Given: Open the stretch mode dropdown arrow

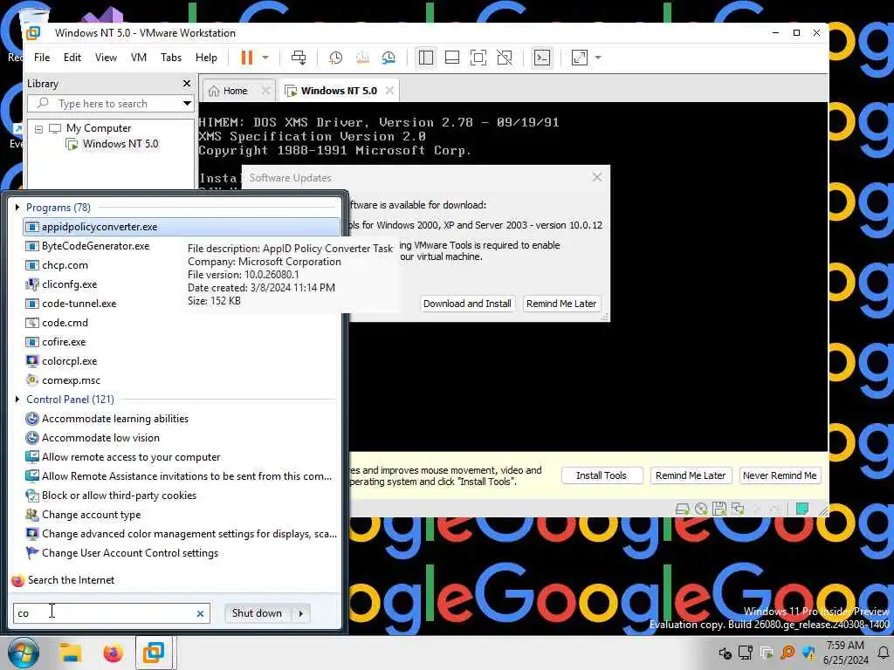Looking at the screenshot, I should click(598, 58).
